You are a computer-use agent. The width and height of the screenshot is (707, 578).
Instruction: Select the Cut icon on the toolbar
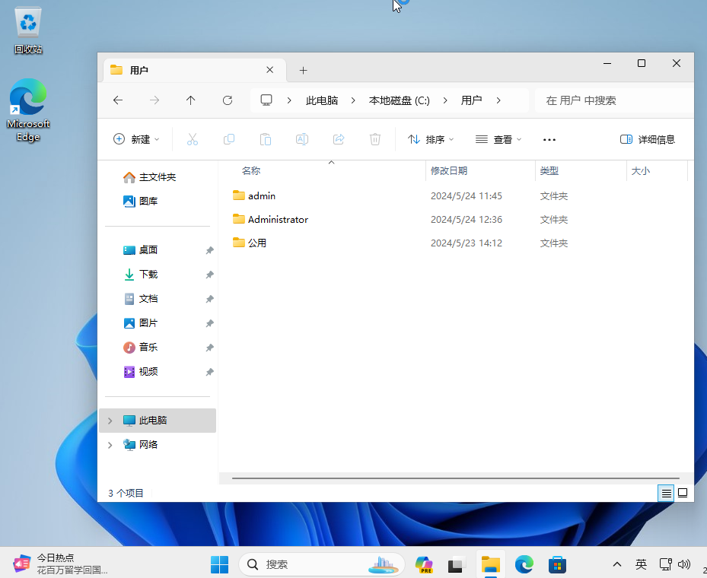192,139
